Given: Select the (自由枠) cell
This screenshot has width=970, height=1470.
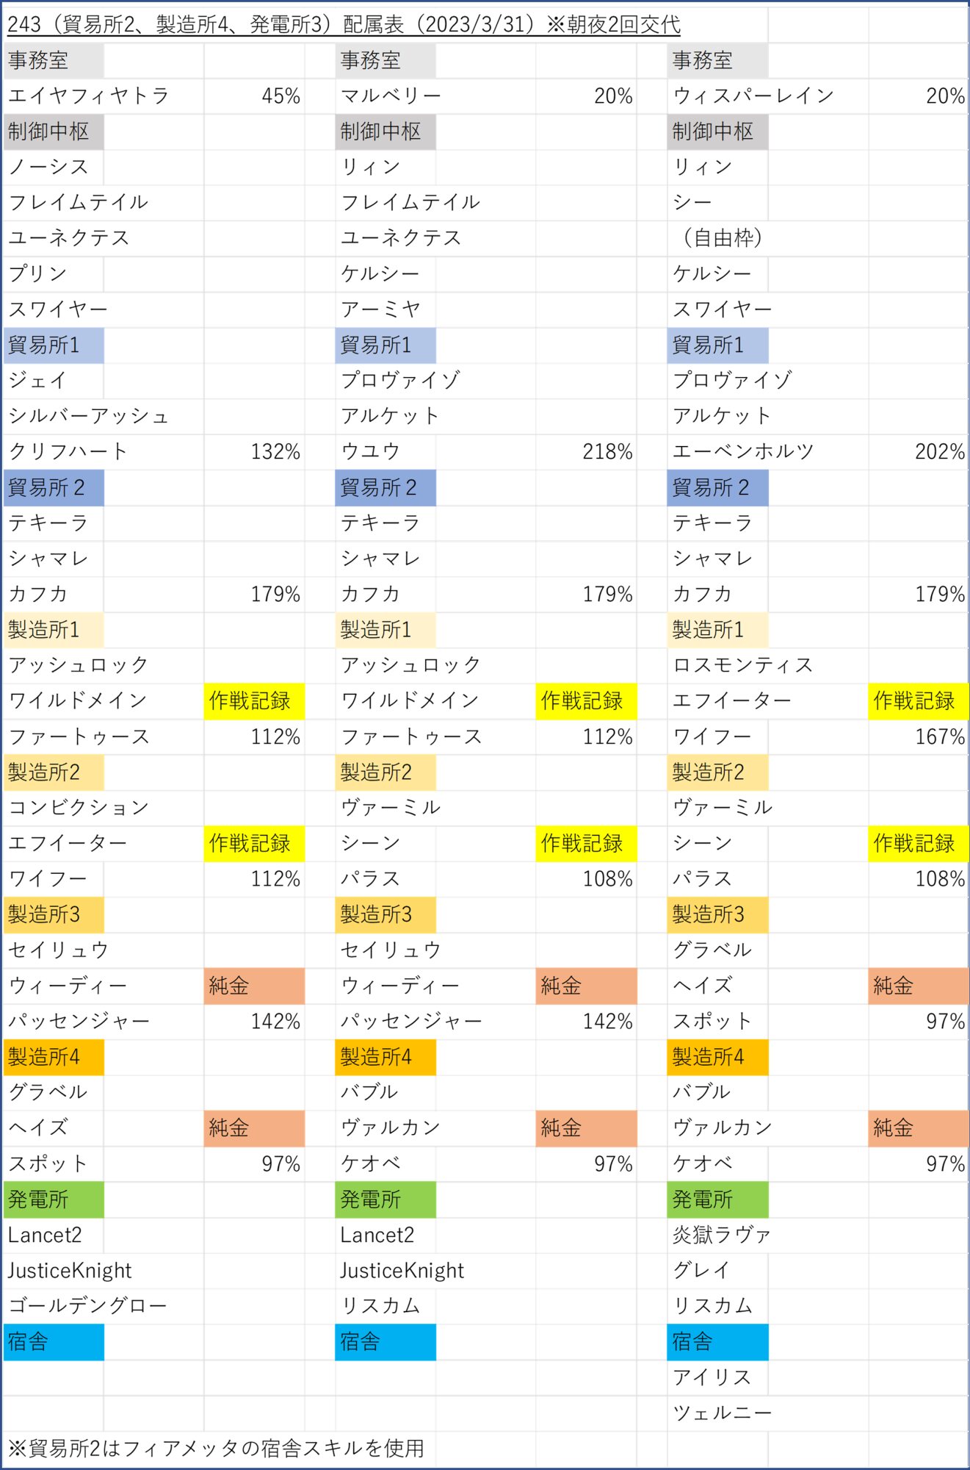Looking at the screenshot, I should (717, 237).
